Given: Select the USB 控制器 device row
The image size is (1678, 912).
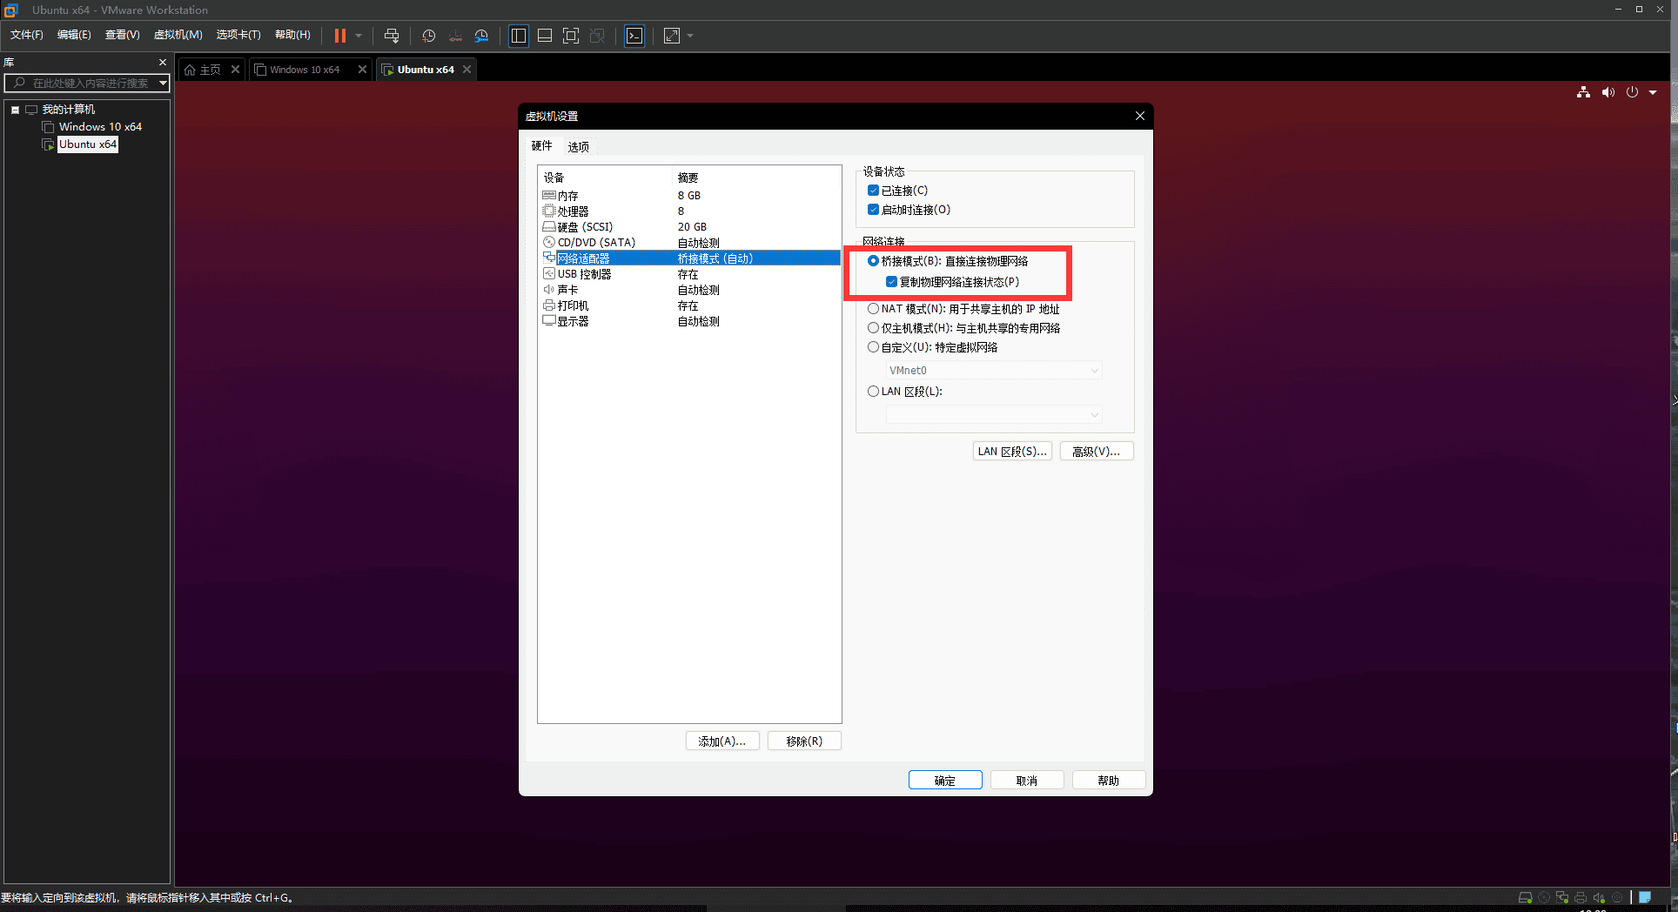Looking at the screenshot, I should pos(689,274).
